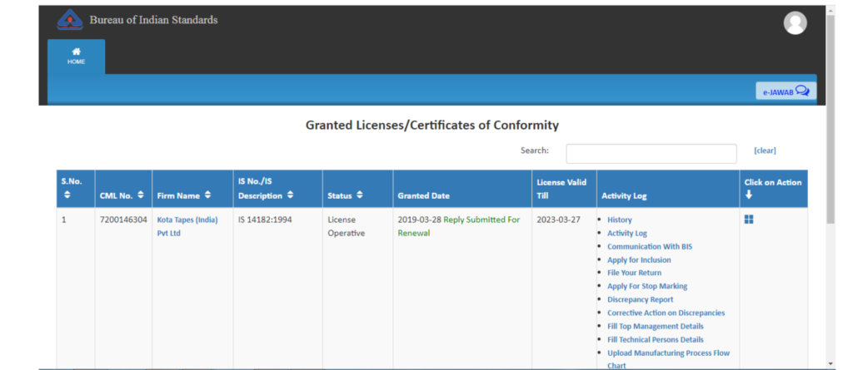Sort by the Firm Name column arrows
853x370 pixels.
(x=207, y=195)
